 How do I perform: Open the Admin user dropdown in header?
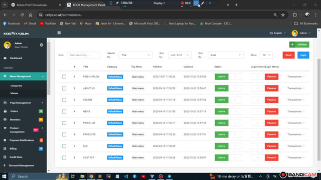(x=301, y=33)
